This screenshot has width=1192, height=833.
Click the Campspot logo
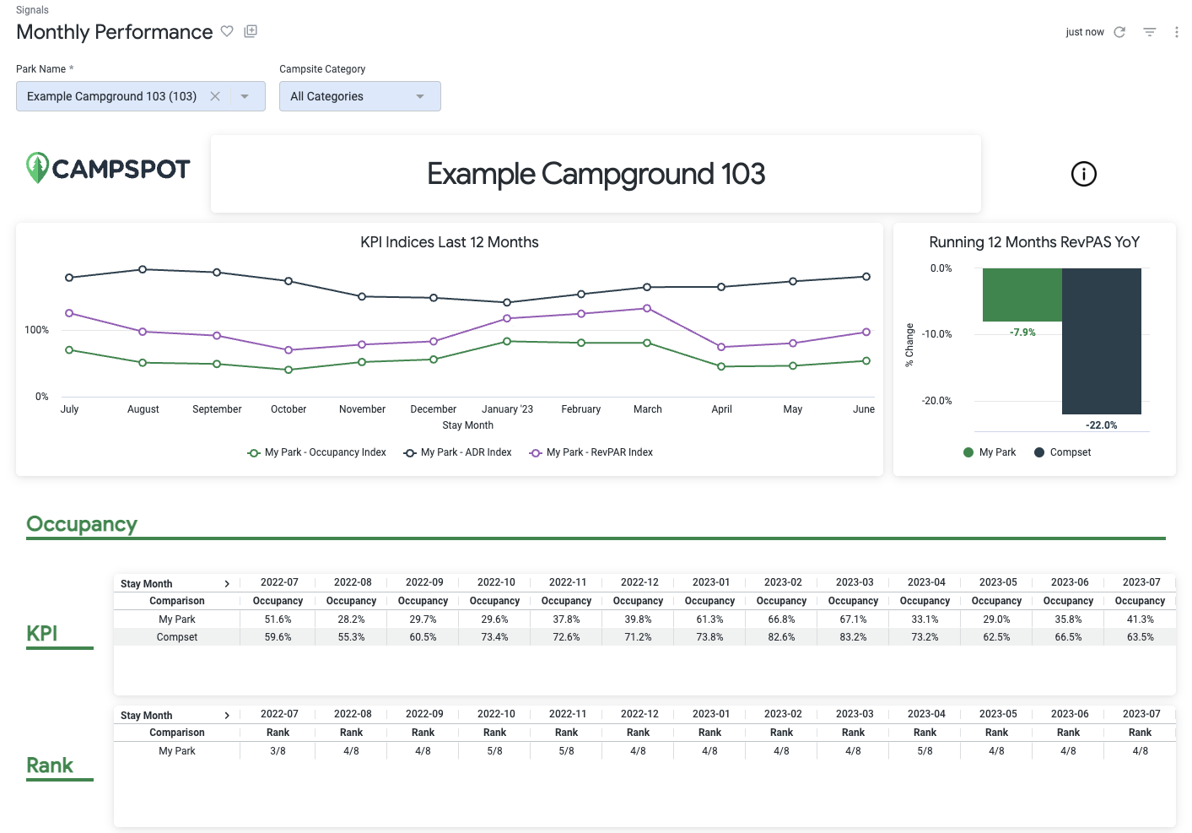click(107, 168)
